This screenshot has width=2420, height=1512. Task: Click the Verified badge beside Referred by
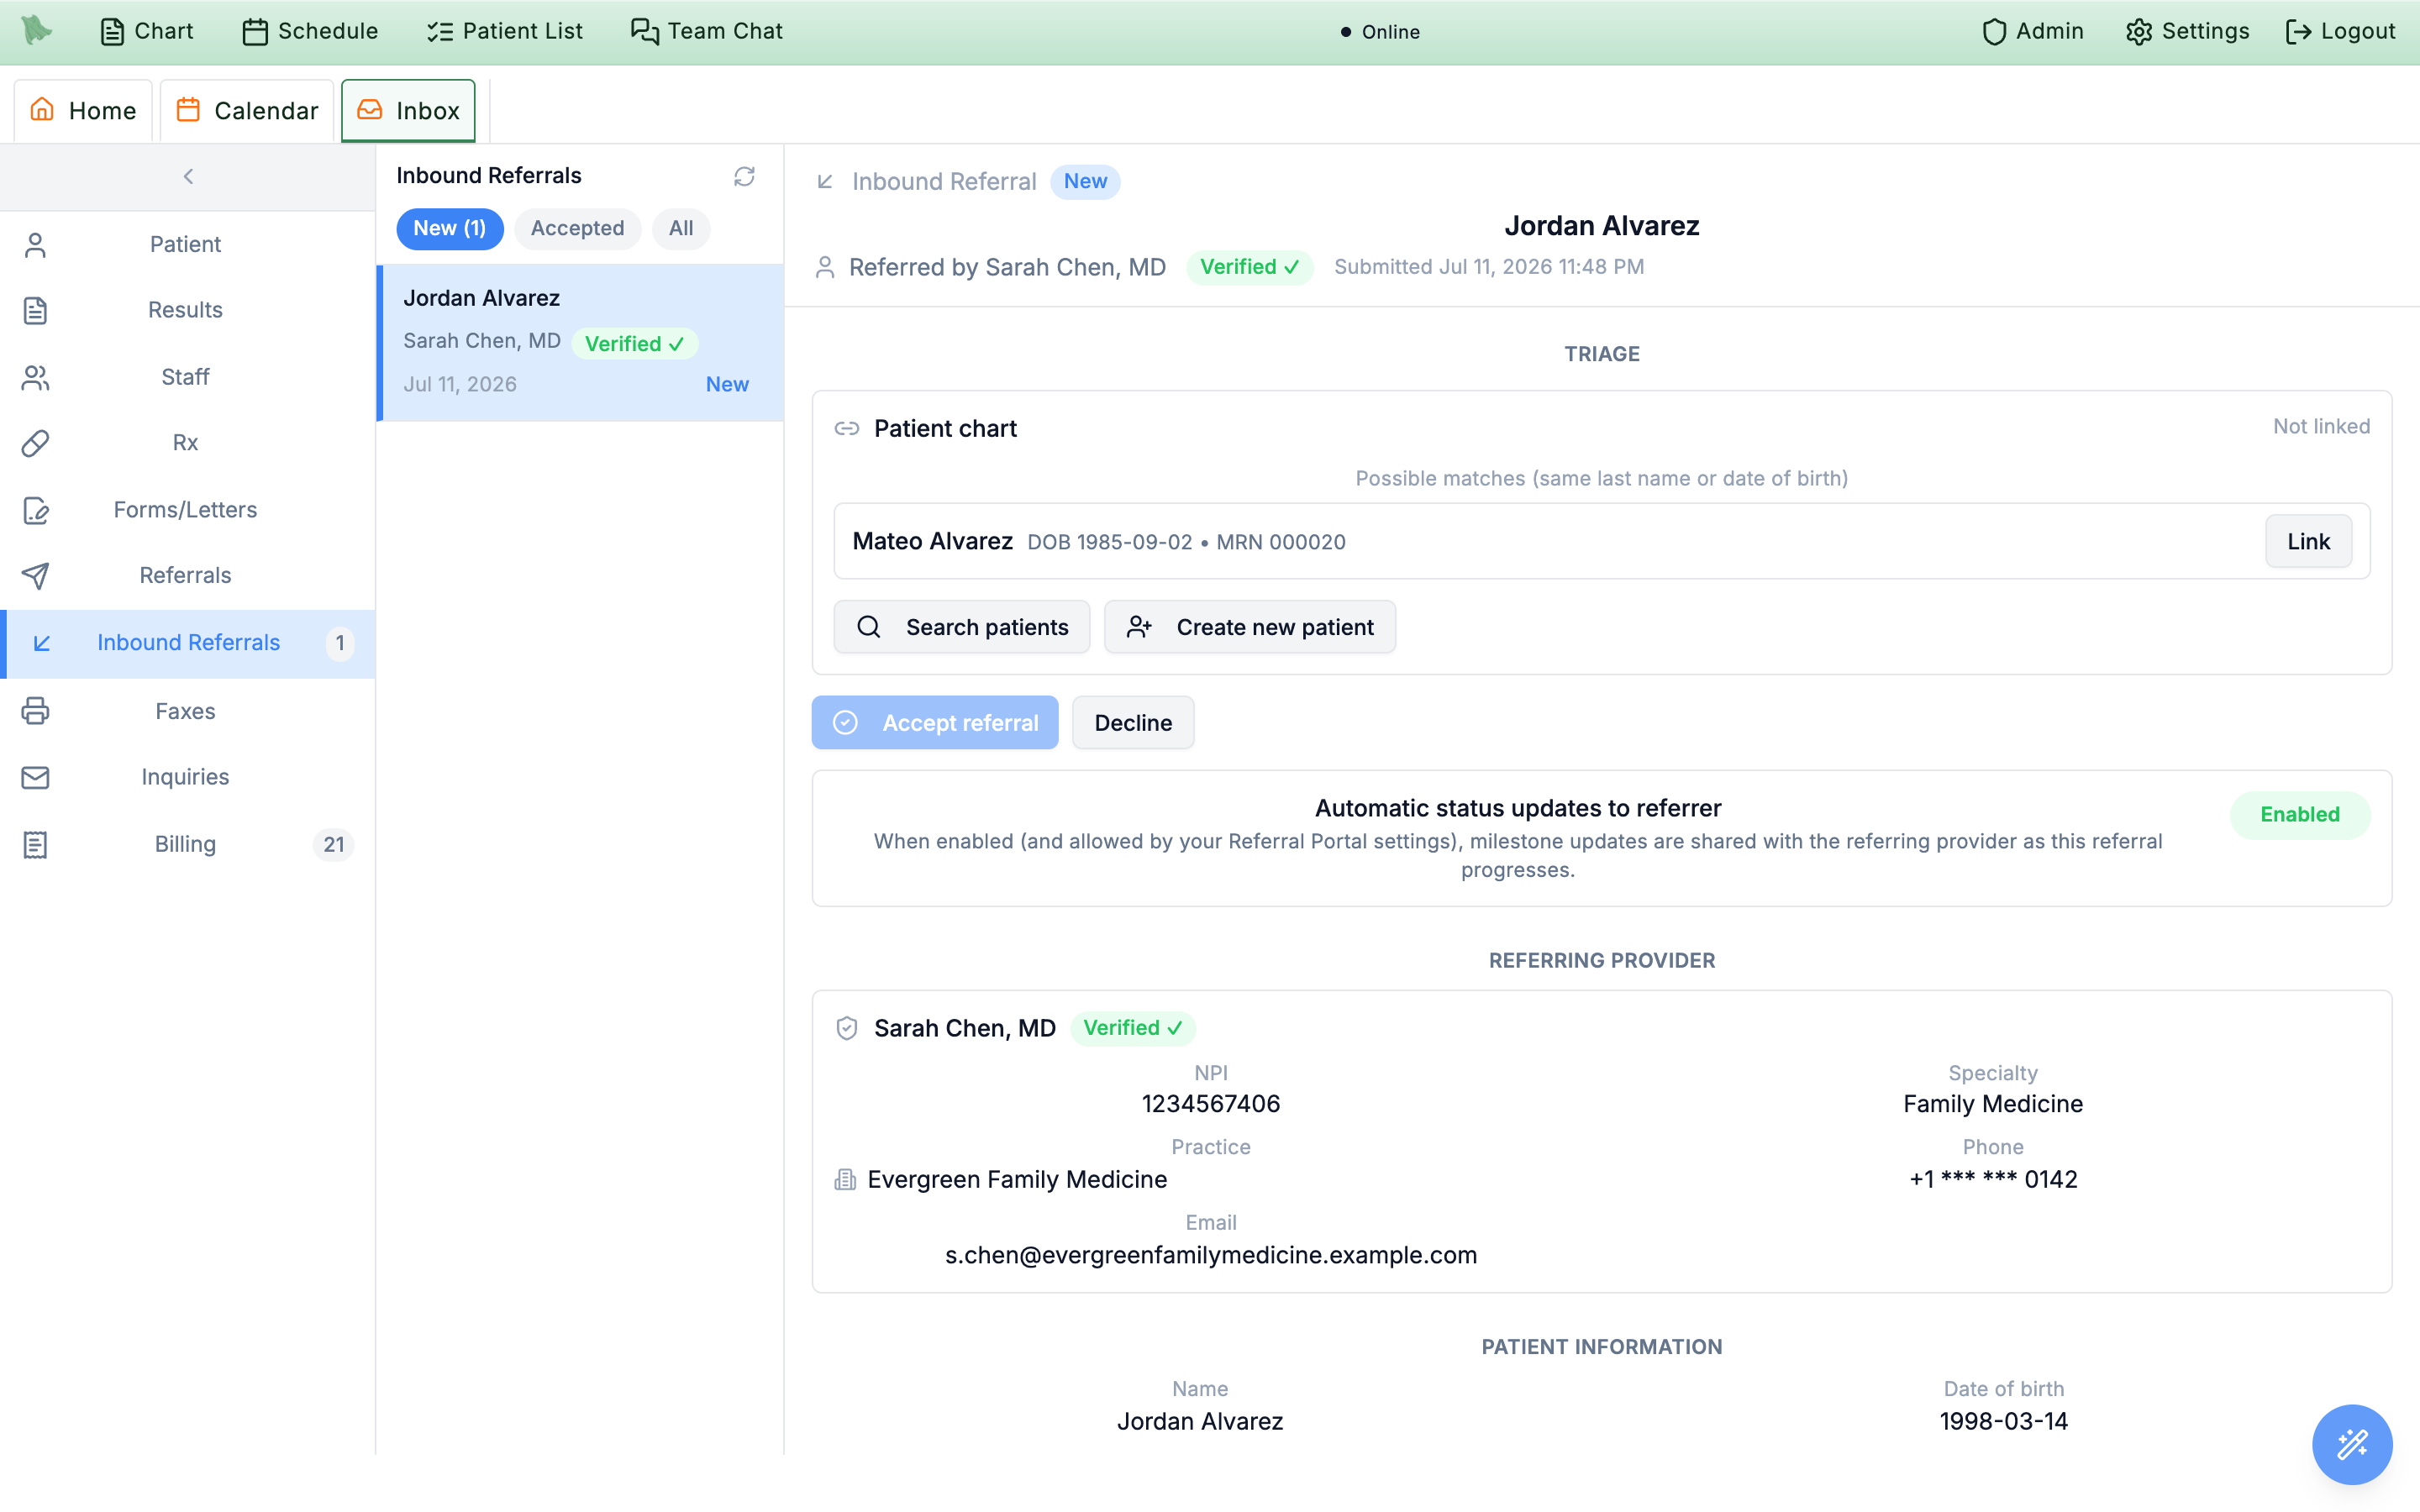[x=1250, y=268]
